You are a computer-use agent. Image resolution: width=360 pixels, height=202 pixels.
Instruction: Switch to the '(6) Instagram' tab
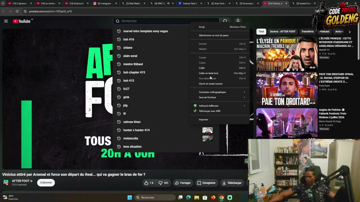pos(105,3)
